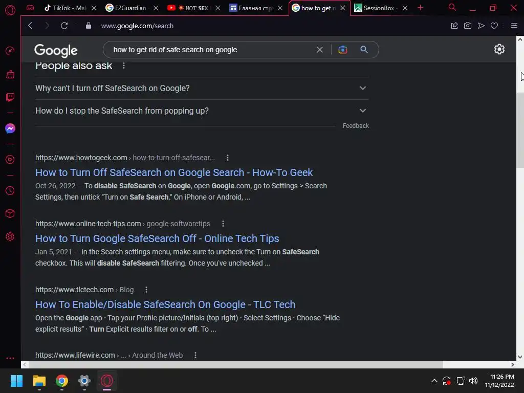Clear the Google search box text

point(320,50)
